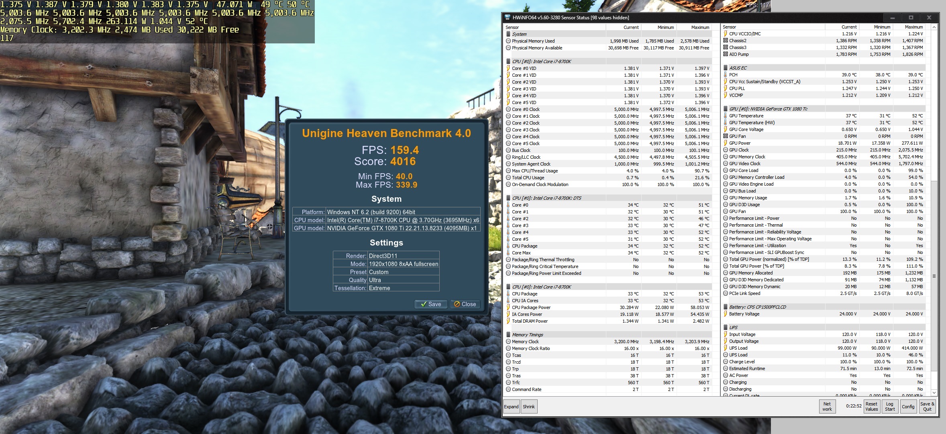This screenshot has height=434, width=946.
Task: Select the CPU [#0]: Intel Core i7-8700K: DTS header
Action: [x=608, y=198]
